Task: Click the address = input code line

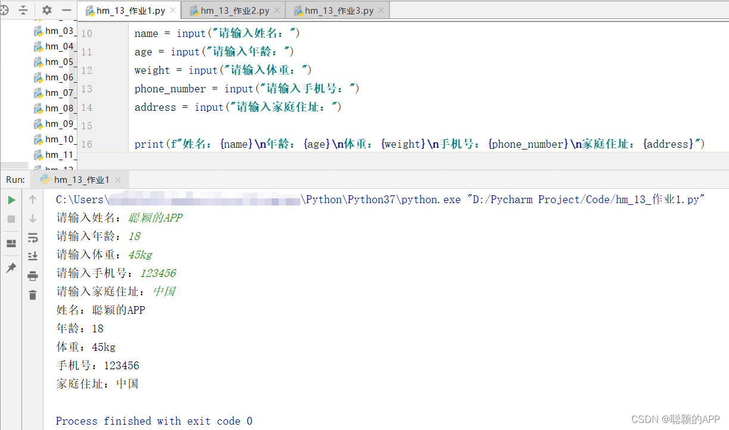Action: pyautogui.click(x=238, y=107)
